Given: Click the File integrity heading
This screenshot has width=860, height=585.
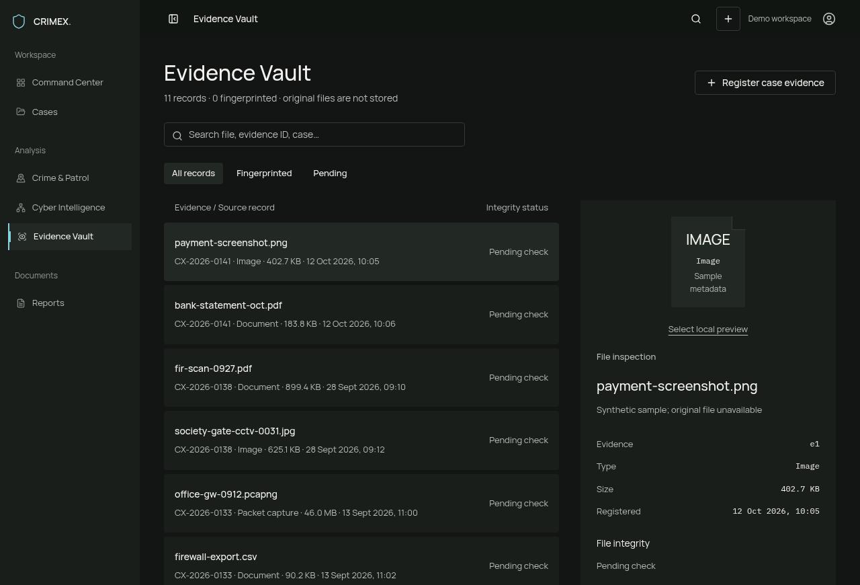Looking at the screenshot, I should coord(623,543).
